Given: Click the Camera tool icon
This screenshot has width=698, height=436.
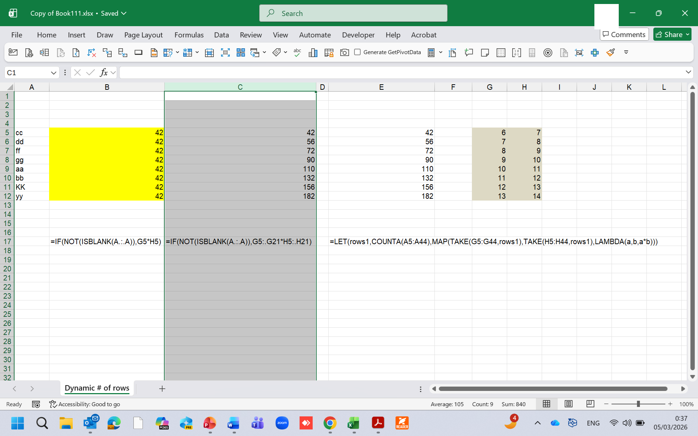Looking at the screenshot, I should click(x=344, y=53).
